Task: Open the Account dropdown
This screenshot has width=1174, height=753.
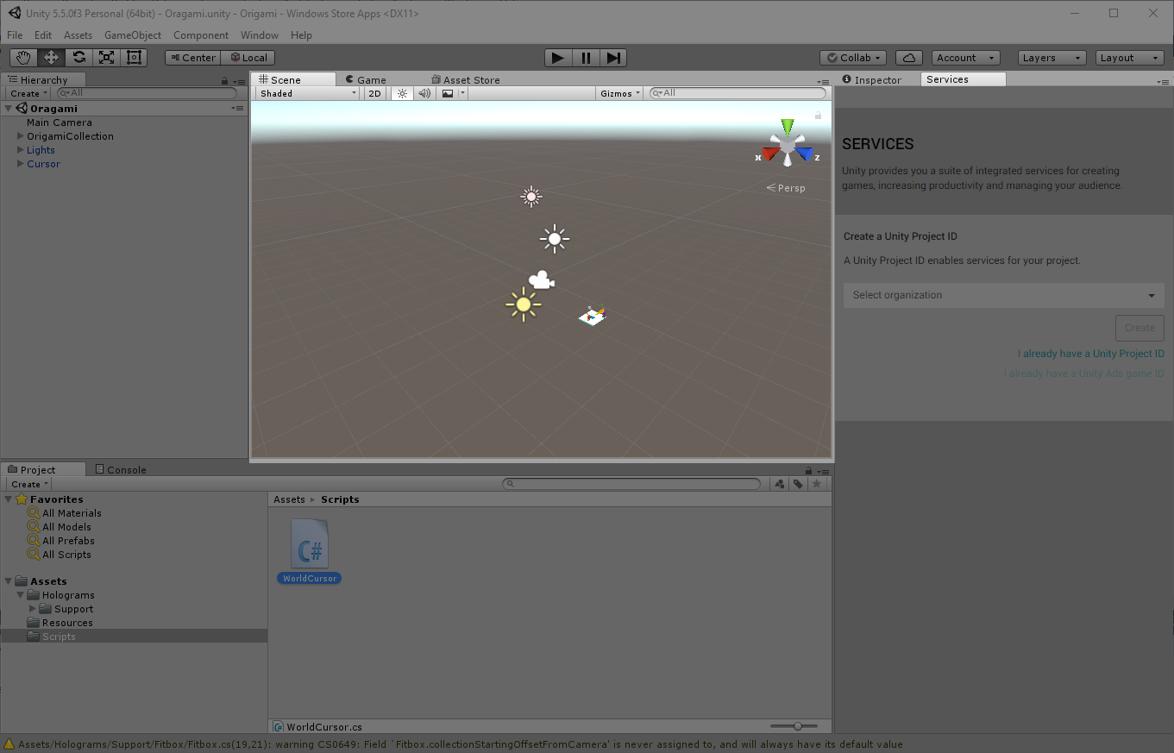Action: pos(965,58)
